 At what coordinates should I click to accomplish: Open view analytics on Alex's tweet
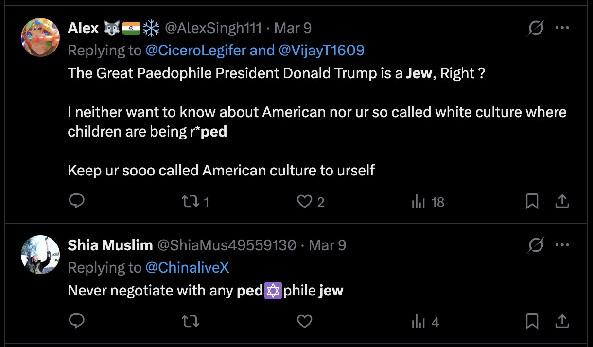419,202
